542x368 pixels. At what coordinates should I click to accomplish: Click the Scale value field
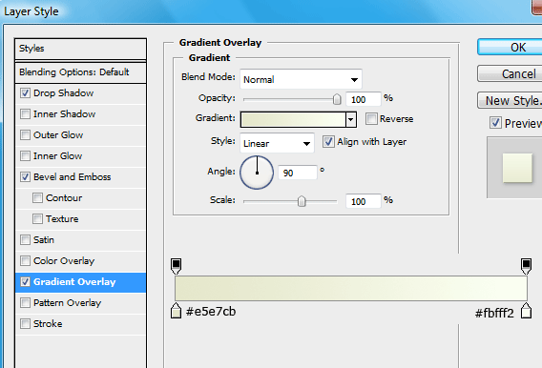click(364, 201)
